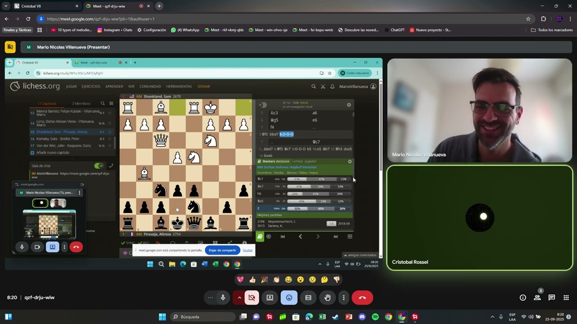Click the Stop presenting icon at top left

click(10, 47)
